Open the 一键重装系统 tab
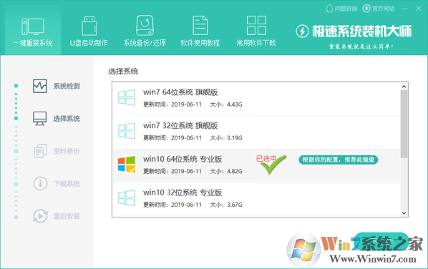 [33, 31]
